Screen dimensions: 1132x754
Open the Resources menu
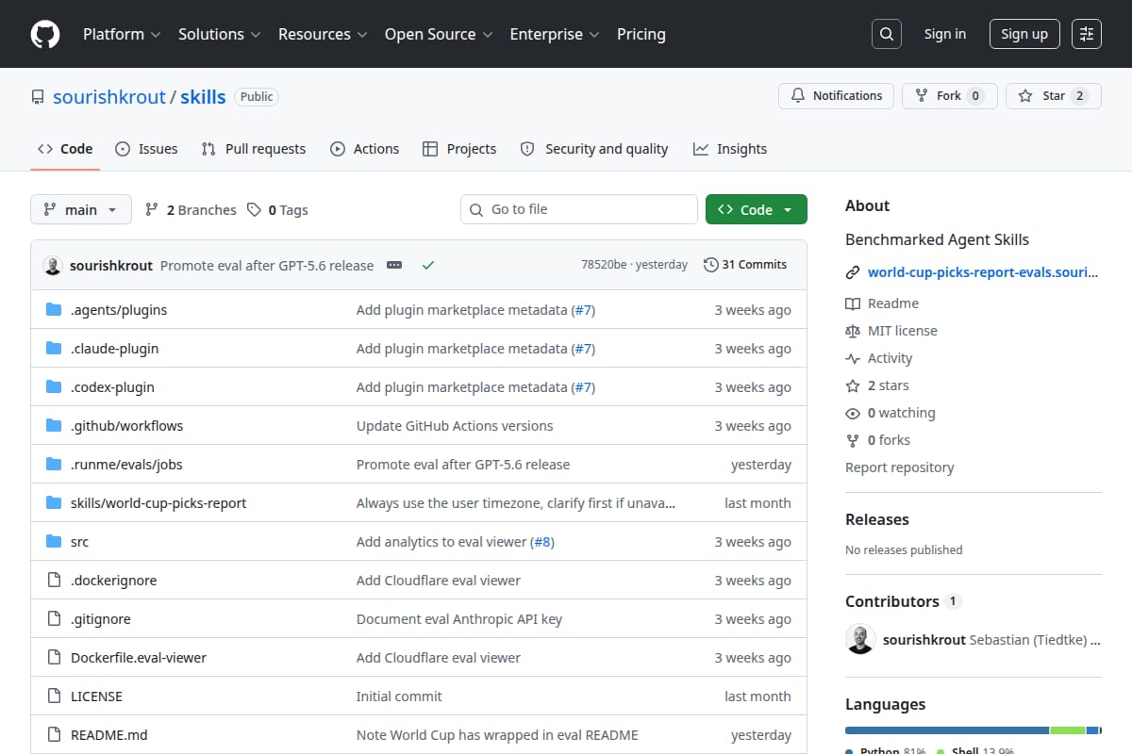point(322,34)
